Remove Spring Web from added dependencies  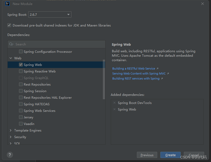114,109
